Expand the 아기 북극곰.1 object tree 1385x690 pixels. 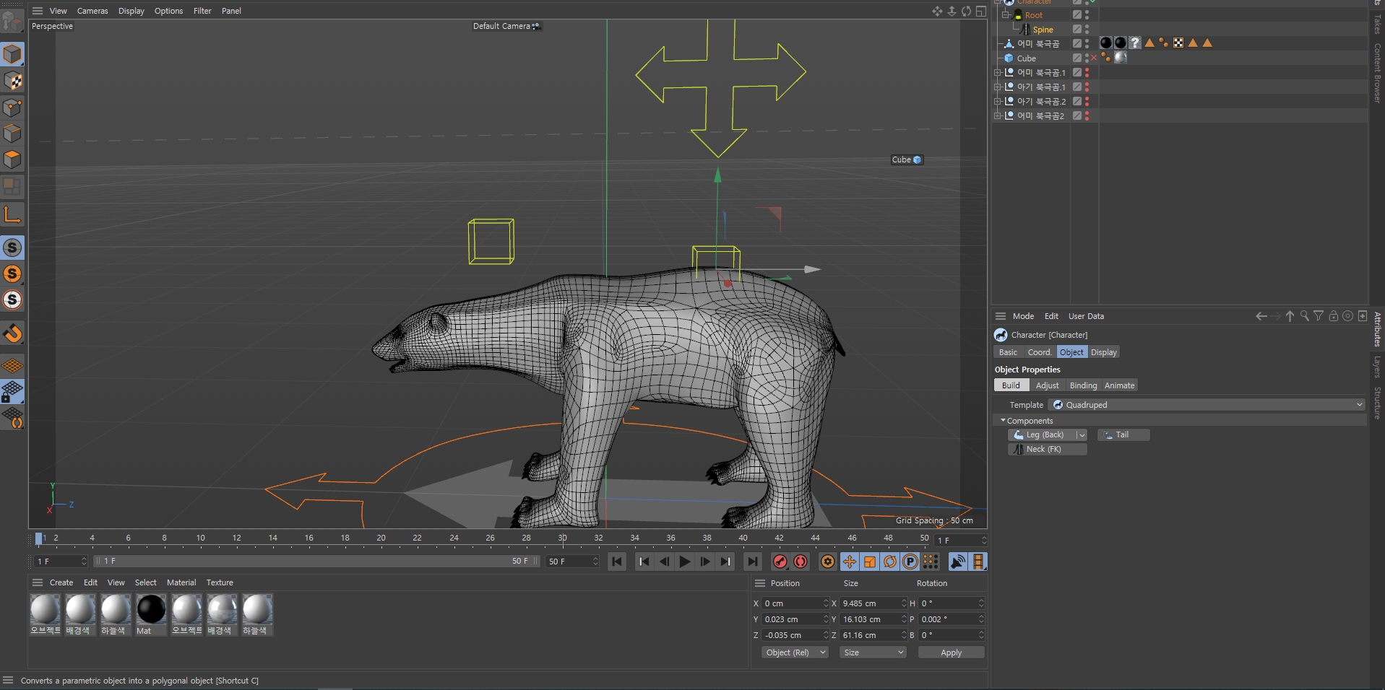[997, 87]
